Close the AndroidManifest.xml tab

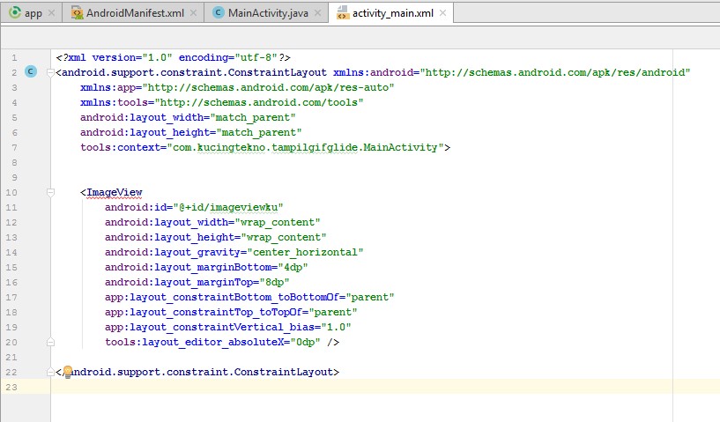click(x=193, y=13)
